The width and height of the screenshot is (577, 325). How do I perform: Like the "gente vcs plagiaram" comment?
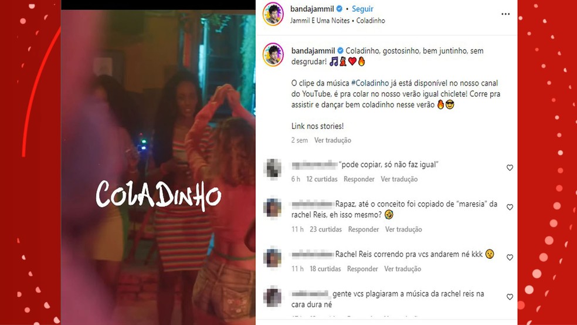coord(510,297)
